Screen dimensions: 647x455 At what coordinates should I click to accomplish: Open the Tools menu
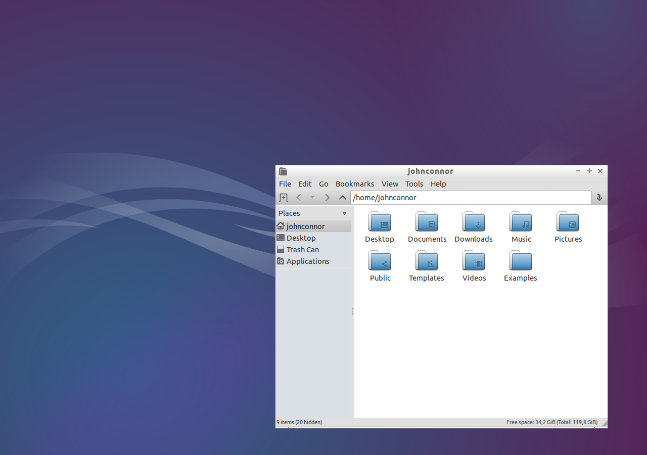414,184
